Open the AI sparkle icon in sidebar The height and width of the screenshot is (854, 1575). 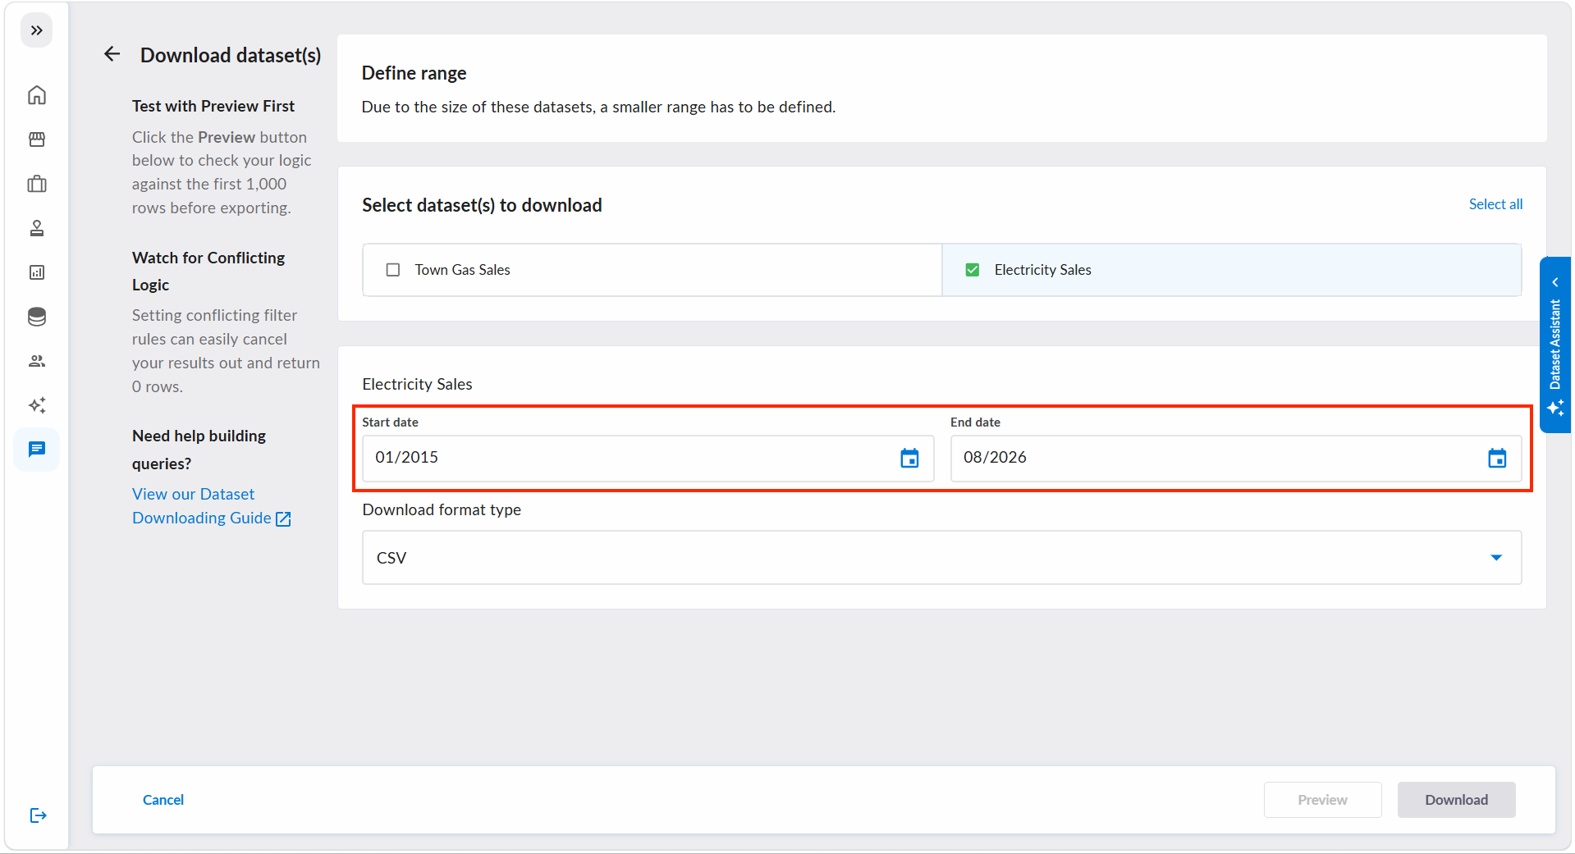(37, 405)
